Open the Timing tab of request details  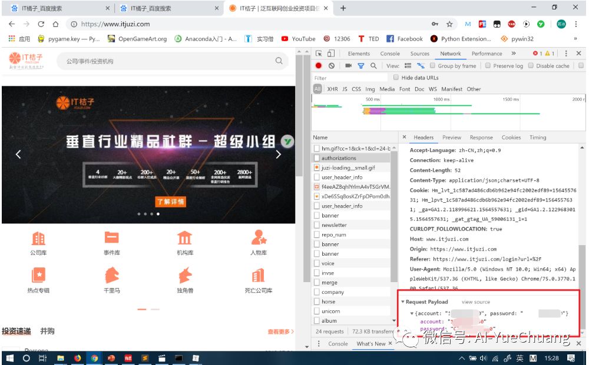point(538,138)
